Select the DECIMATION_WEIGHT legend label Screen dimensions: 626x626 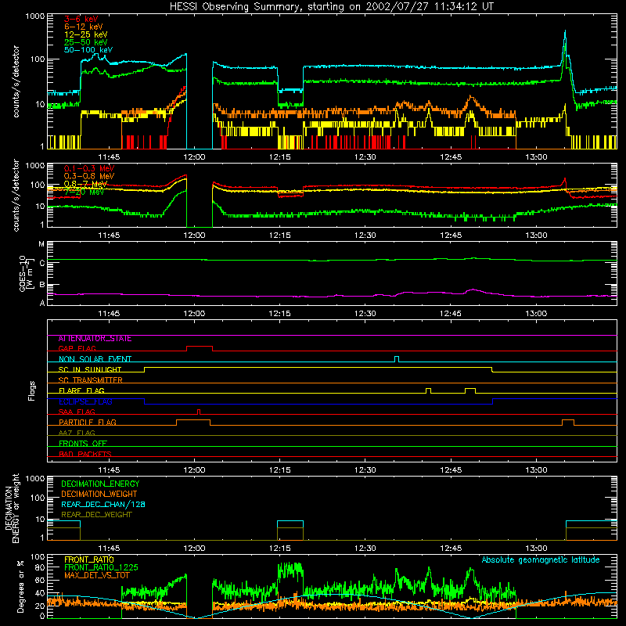click(x=99, y=495)
